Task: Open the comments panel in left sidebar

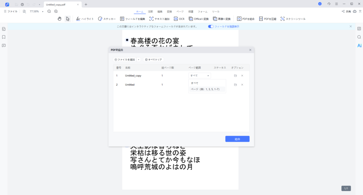Action: [4, 45]
